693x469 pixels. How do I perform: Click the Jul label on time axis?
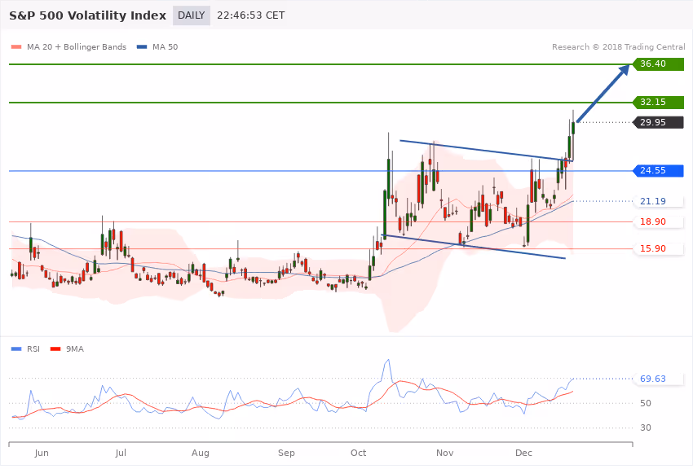(x=121, y=453)
